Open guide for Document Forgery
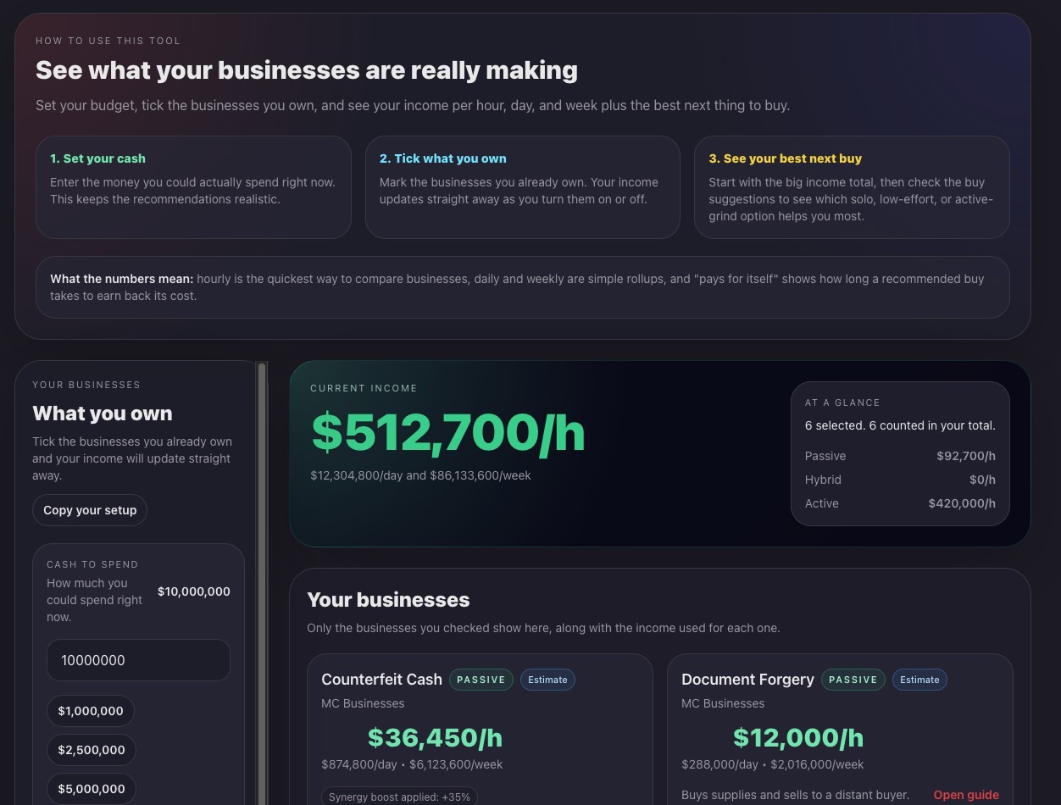 (x=966, y=795)
